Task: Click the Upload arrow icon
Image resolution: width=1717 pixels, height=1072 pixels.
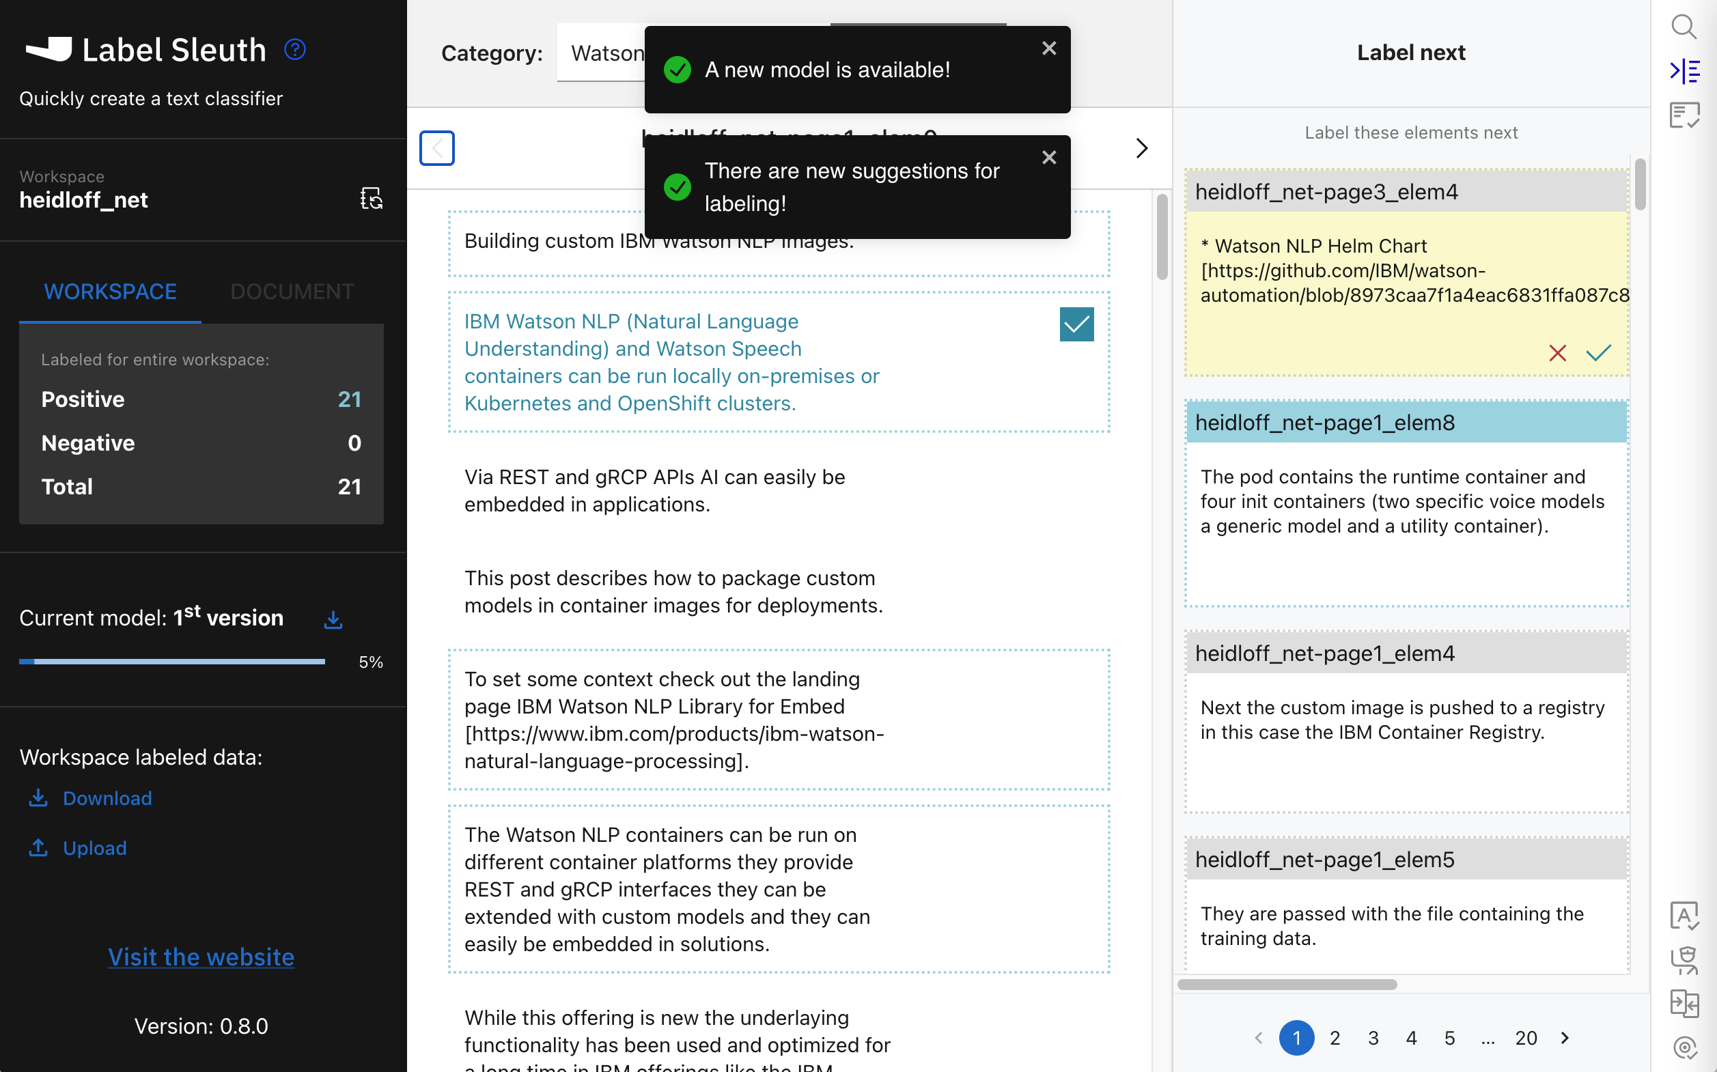Action: click(x=38, y=847)
